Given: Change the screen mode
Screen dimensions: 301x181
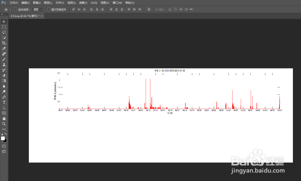Looking at the screenshot, I should pos(4,152).
